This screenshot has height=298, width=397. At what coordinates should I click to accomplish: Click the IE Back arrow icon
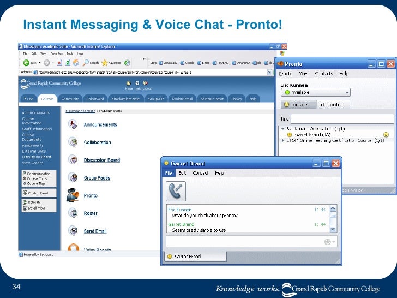click(x=26, y=63)
